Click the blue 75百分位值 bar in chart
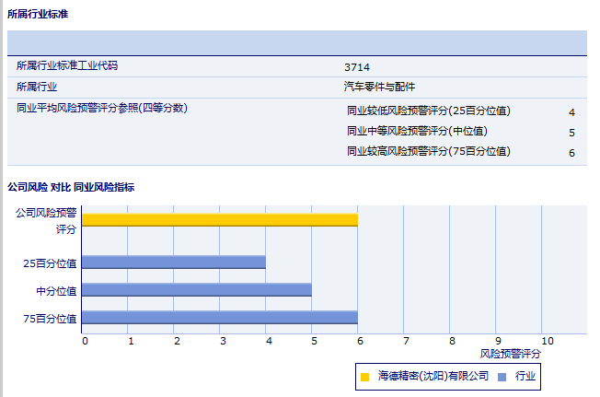This screenshot has width=600, height=397. tap(219, 318)
